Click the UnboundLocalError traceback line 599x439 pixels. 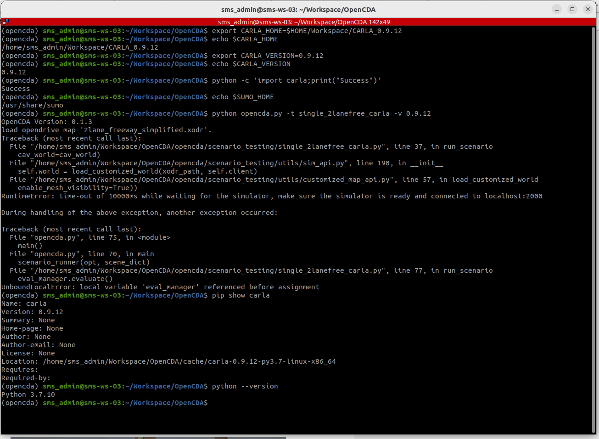click(x=160, y=287)
